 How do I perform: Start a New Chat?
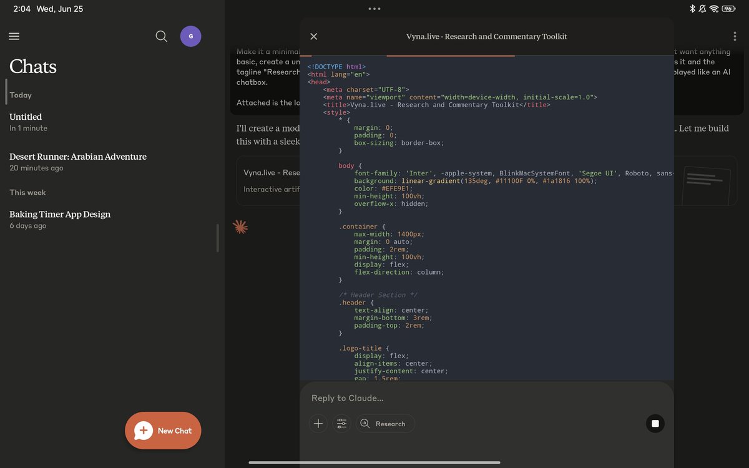point(163,431)
